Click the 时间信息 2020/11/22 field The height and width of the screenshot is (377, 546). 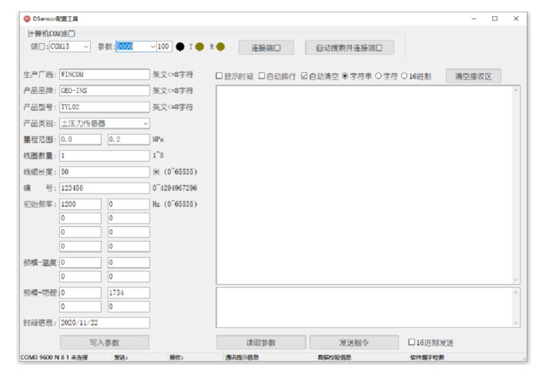click(x=105, y=323)
